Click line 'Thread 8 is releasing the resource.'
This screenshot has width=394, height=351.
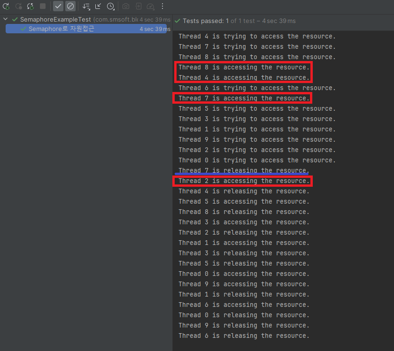pos(244,212)
